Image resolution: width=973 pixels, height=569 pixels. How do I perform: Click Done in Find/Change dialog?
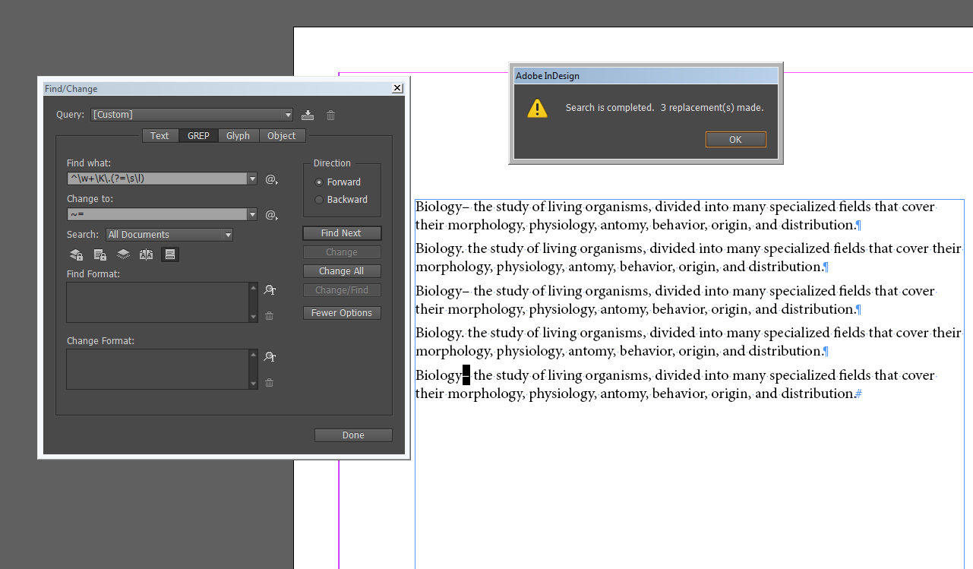353,435
